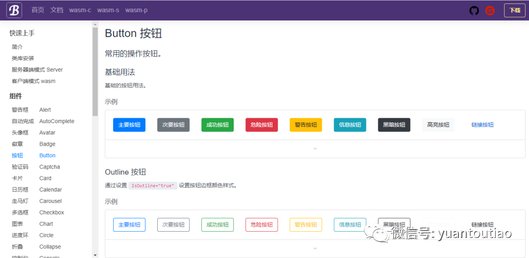Click the sidebar scrollbar thumb
This screenshot has height=258, width=529.
click(x=95, y=72)
